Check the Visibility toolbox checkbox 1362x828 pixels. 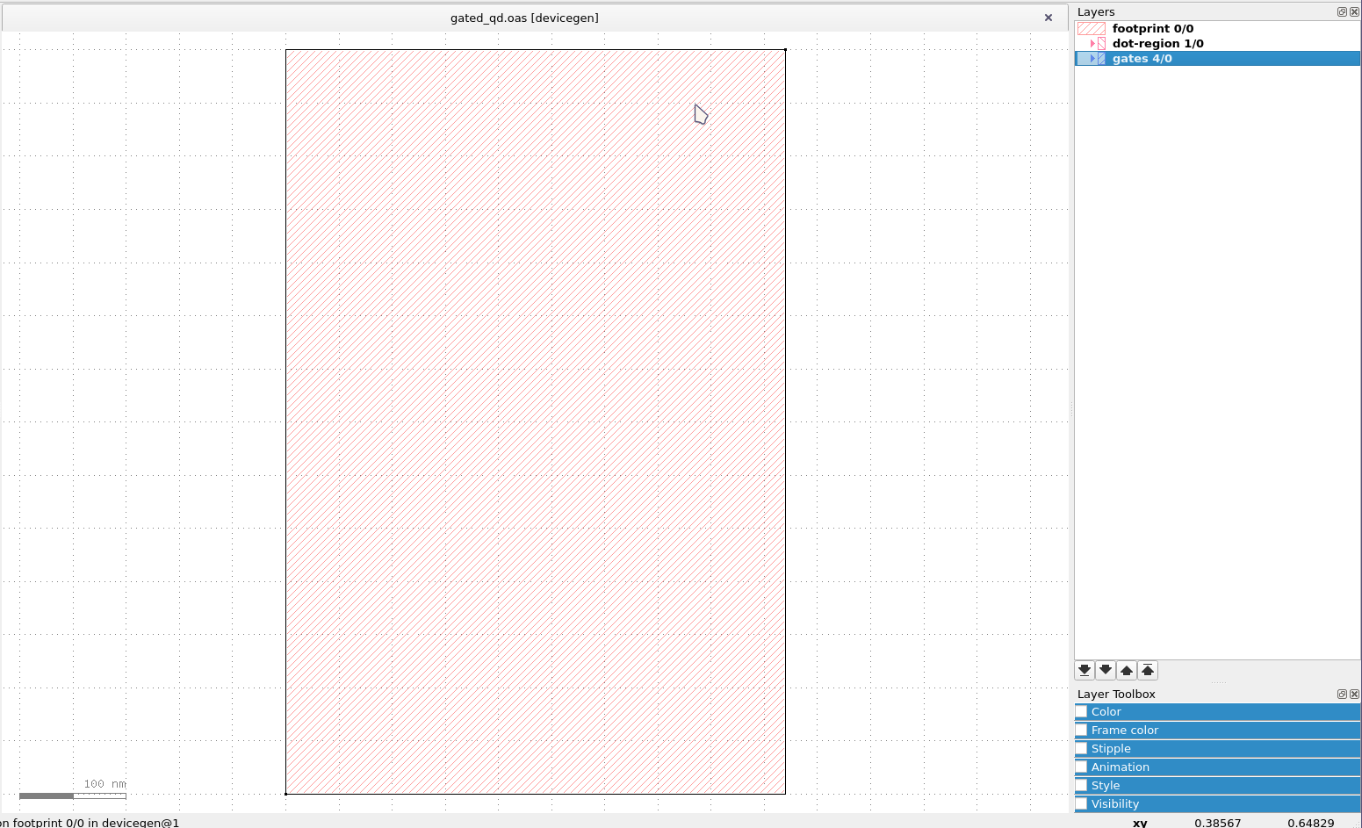tap(1082, 803)
